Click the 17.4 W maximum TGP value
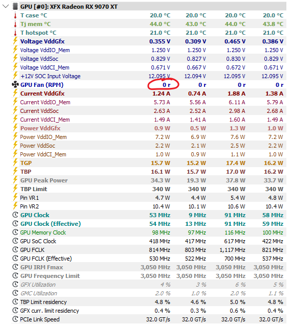Image resolution: width=292 pixels, height=326 pixels. click(236, 163)
